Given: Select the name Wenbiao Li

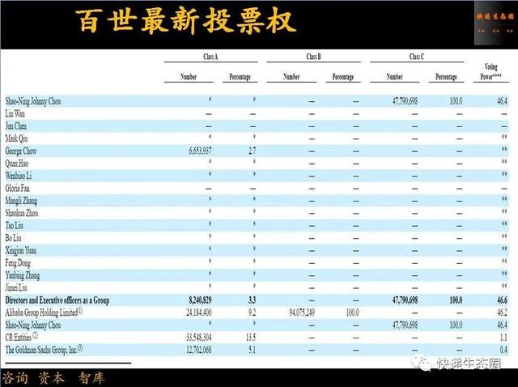Looking at the screenshot, I should [18, 176].
